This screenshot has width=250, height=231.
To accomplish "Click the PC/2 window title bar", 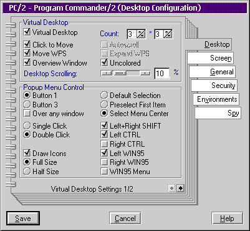I will click(x=125, y=8).
